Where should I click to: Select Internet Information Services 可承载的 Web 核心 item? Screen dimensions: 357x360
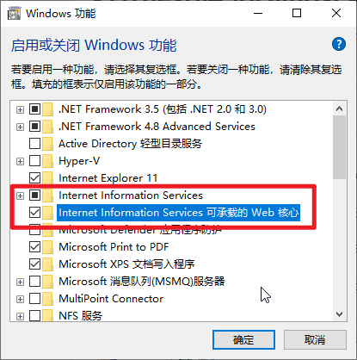pos(178,213)
